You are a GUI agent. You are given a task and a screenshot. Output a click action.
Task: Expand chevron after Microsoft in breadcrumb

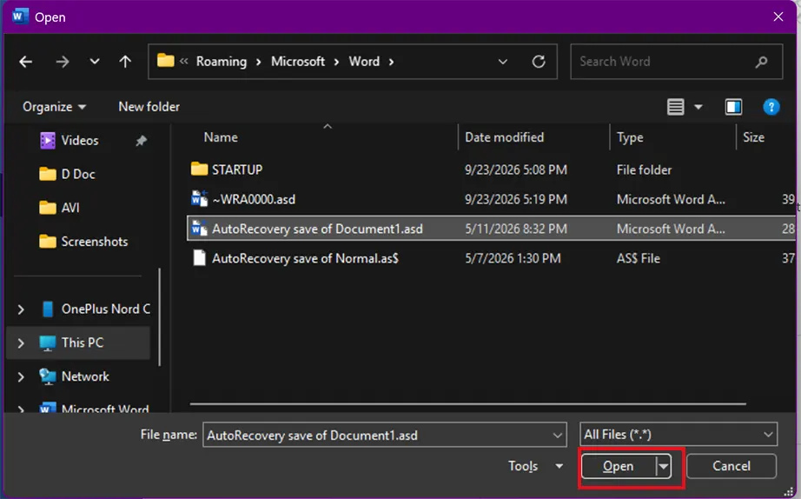click(x=336, y=62)
